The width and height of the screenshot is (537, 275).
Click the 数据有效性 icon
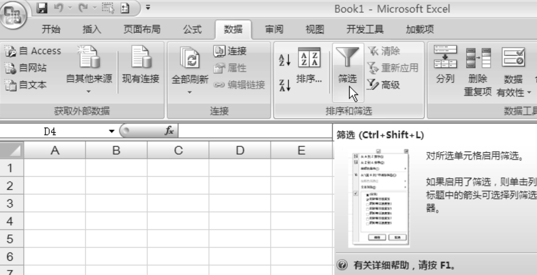(513, 57)
